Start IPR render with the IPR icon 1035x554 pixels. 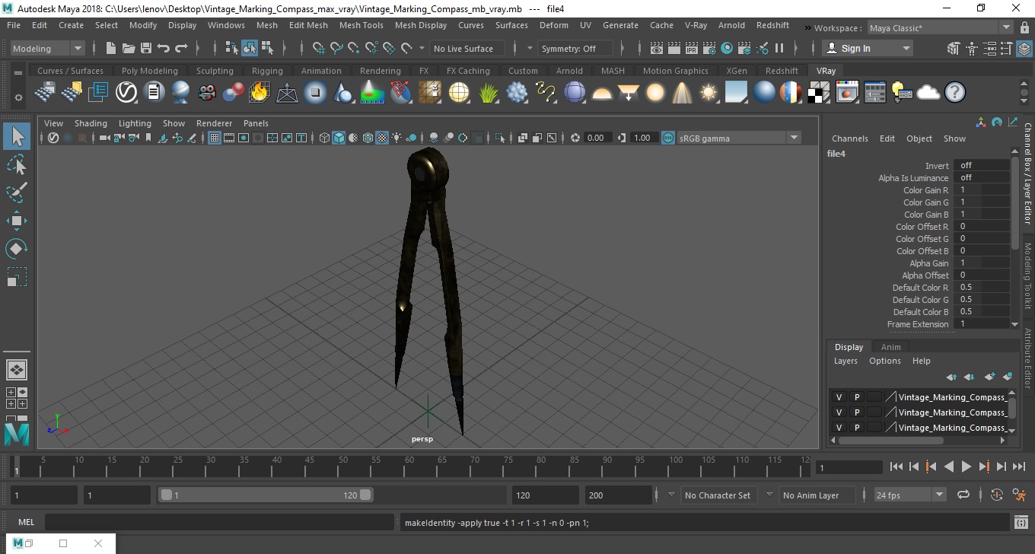(x=691, y=48)
